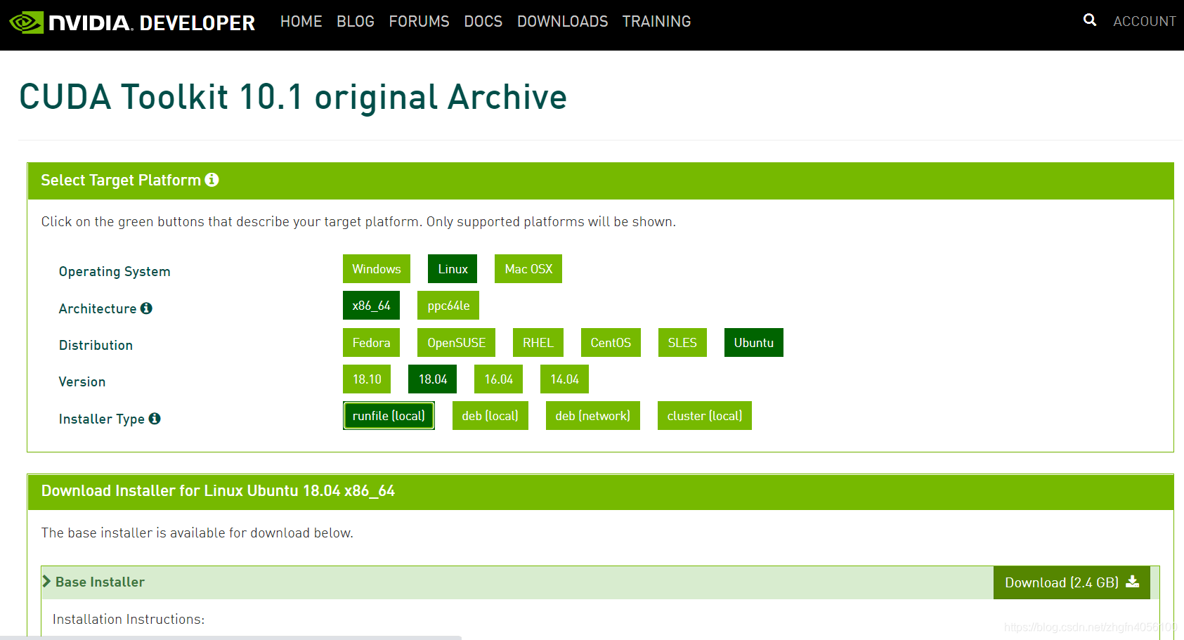The width and height of the screenshot is (1184, 640).
Task: Choose x86_64 architecture
Action: (371, 306)
